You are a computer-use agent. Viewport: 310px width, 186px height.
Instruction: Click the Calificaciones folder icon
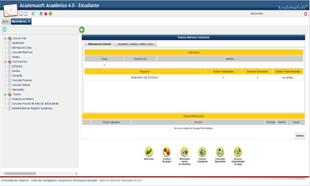tap(9, 61)
